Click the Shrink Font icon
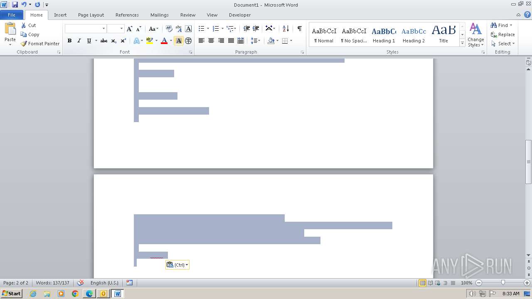 139,29
